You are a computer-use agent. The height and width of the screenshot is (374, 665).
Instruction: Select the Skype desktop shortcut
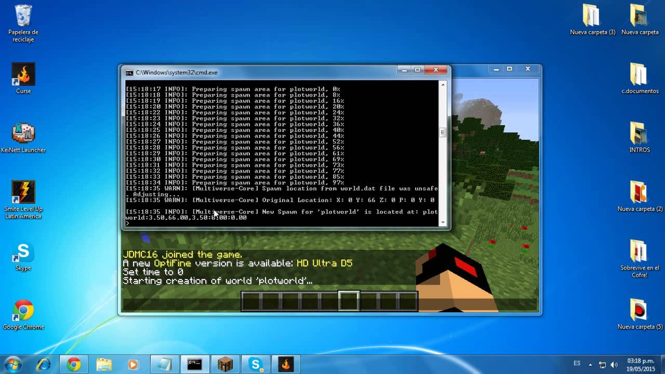click(x=23, y=256)
